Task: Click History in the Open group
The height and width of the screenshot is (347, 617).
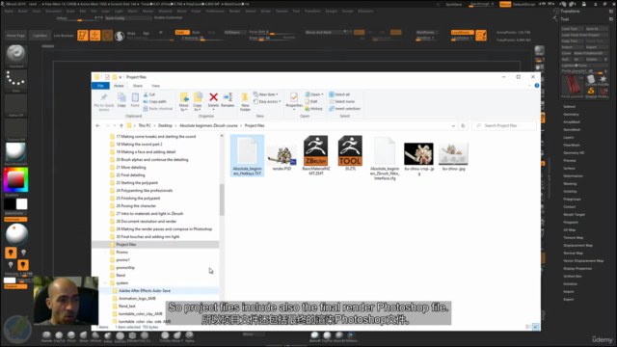Action: pos(313,109)
